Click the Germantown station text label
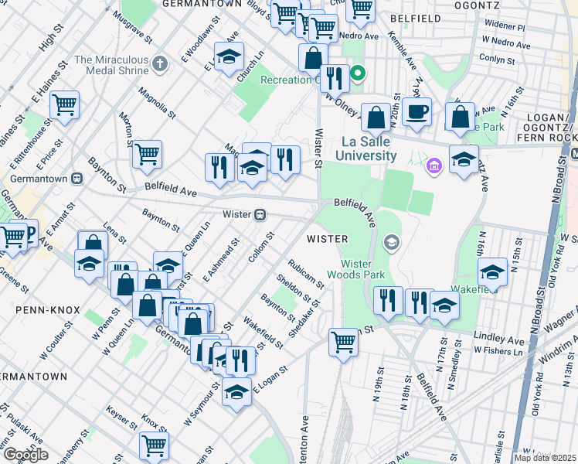This screenshot has height=464, width=578. coord(39,179)
